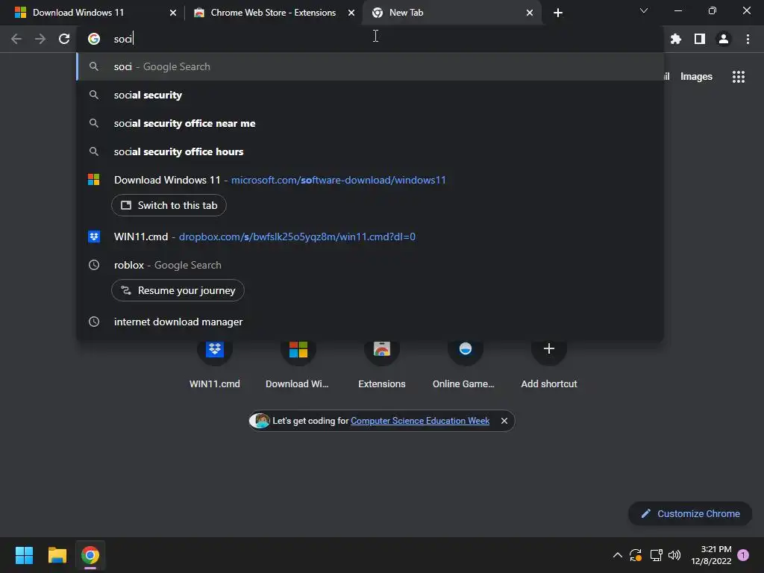Screen dimensions: 764x573
Task: Click the Google logo in address bar
Action: [94, 39]
